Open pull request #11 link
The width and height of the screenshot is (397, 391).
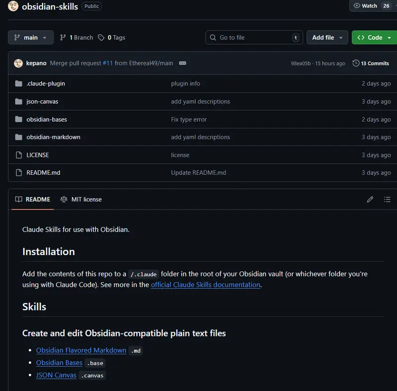coord(108,63)
